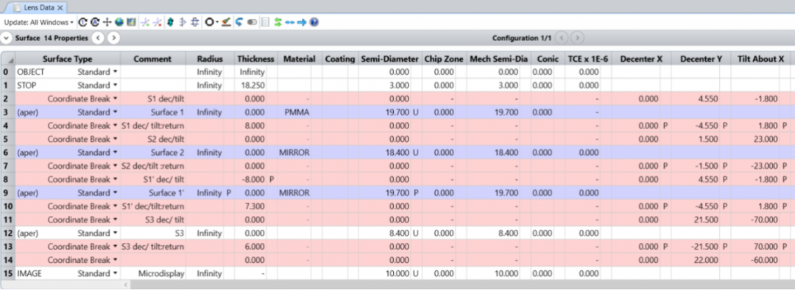
Task: Click the Update icon with circled 1
Action: tap(82, 22)
